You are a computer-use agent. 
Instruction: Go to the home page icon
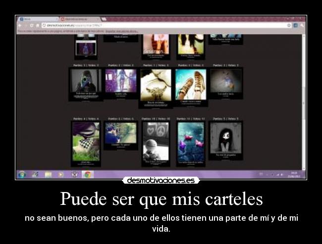point(38,25)
